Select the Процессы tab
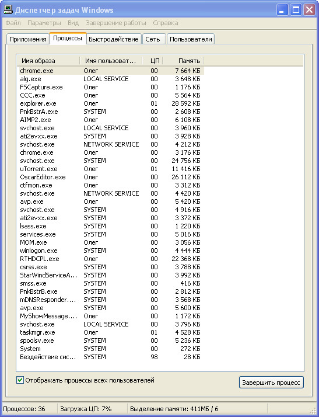This screenshot has width=319, height=417. [x=68, y=39]
